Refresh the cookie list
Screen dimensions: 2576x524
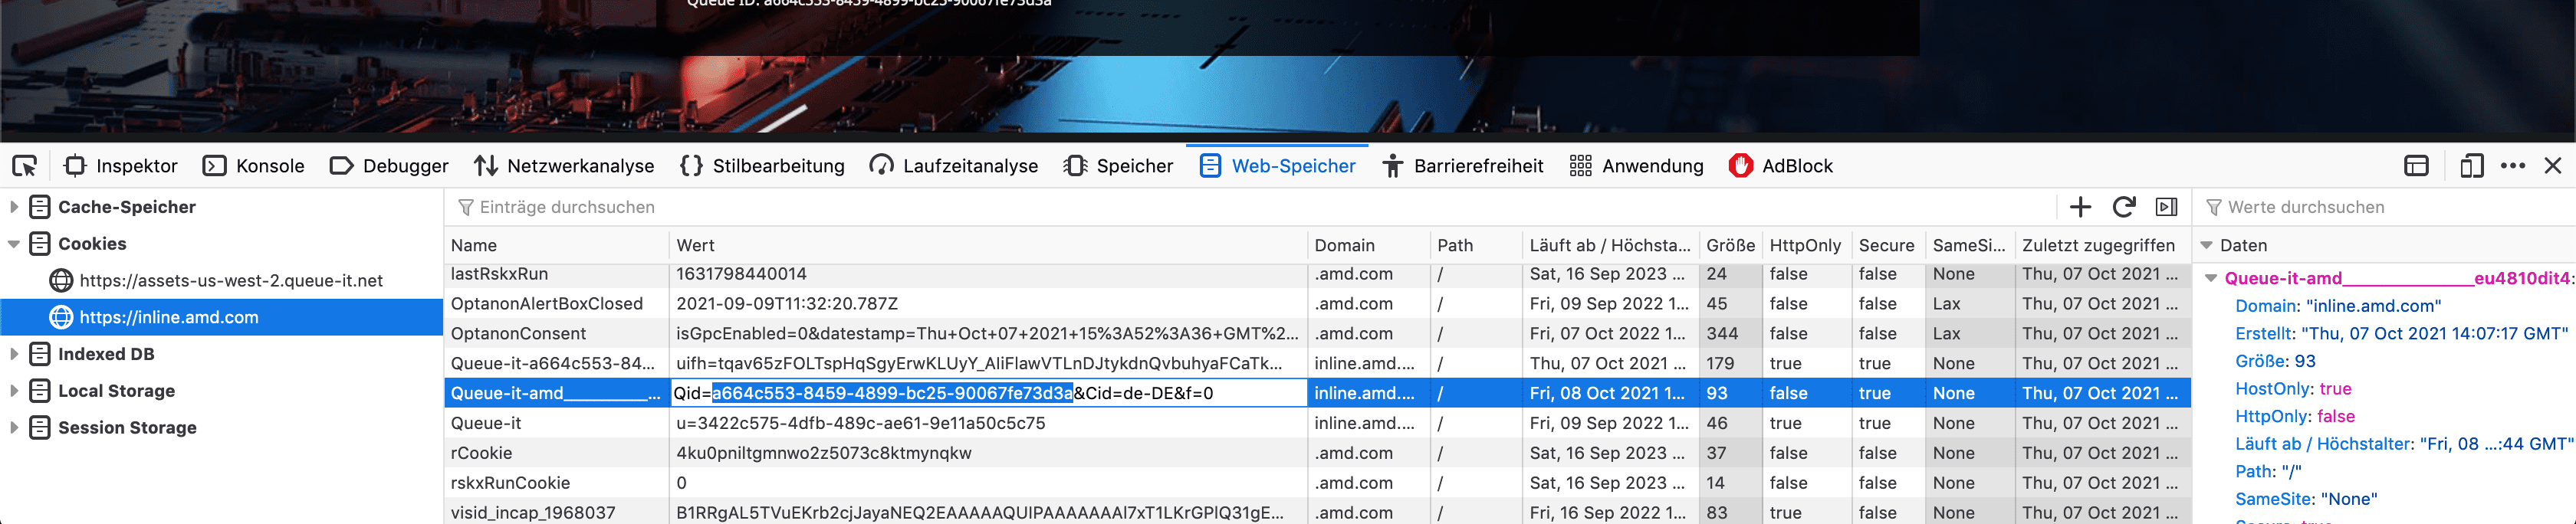coord(2123,207)
